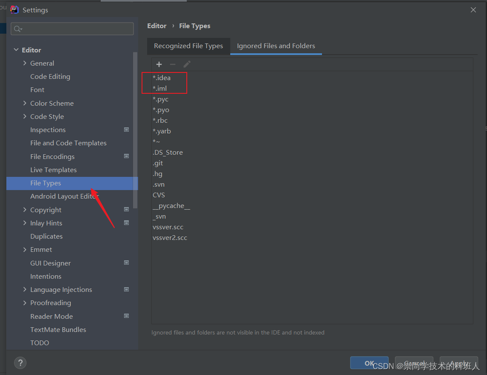Viewport: 487px width, 375px height.
Task: Open Intentions settings
Action: point(46,276)
